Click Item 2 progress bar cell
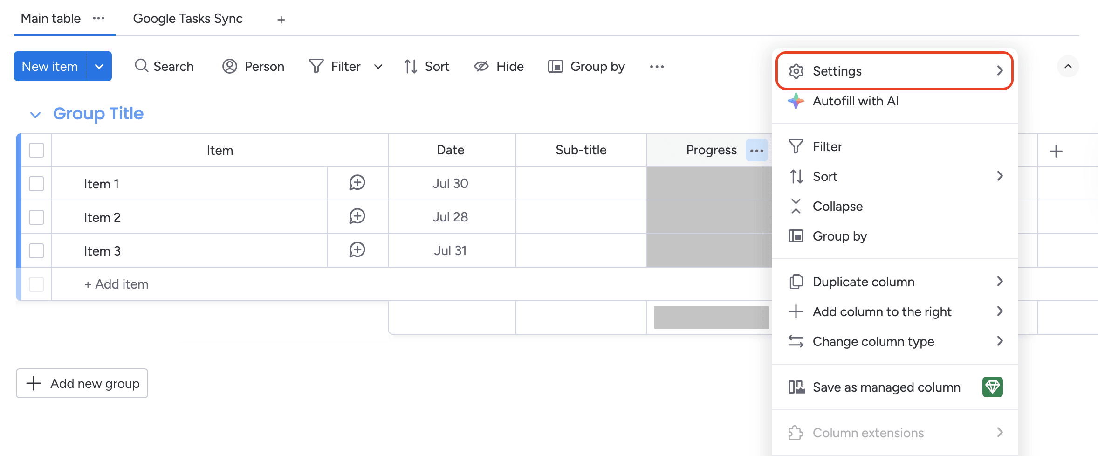This screenshot has height=456, width=1098. point(709,217)
